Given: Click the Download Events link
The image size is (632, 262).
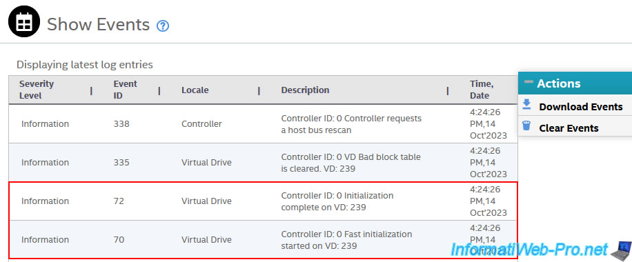Looking at the screenshot, I should [x=581, y=107].
